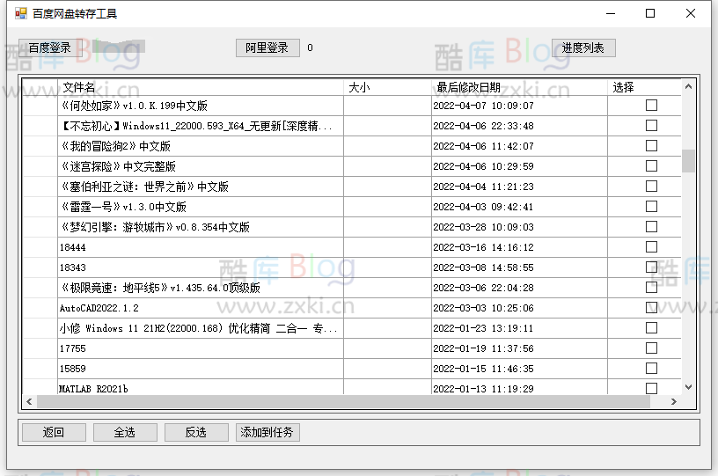Click the 阿里登录 button

267,48
